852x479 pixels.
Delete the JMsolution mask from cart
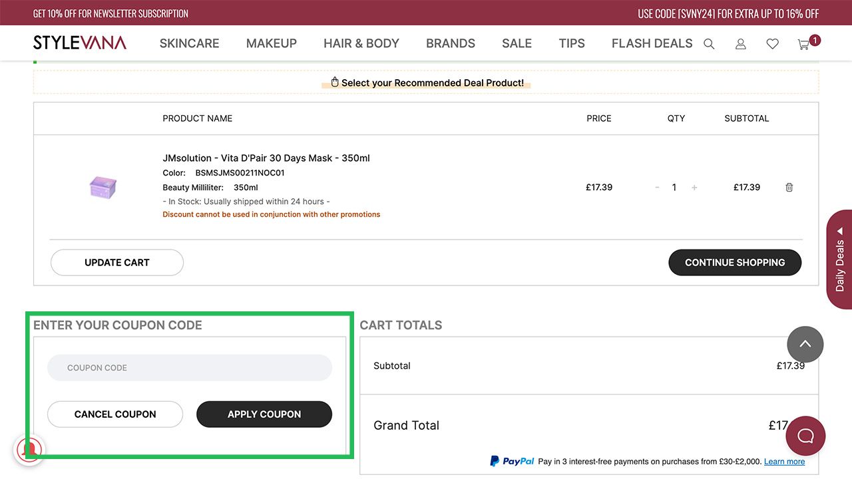pos(789,188)
